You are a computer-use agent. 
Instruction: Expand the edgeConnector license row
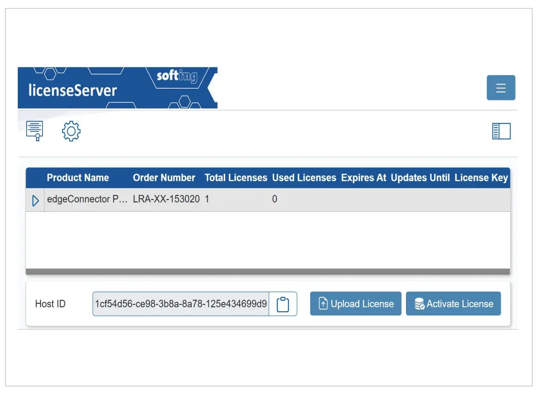coord(35,201)
